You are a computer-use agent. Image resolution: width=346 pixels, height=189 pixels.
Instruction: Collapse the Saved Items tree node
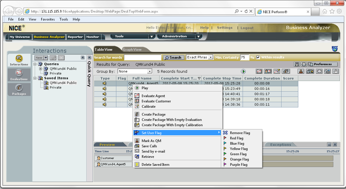pyautogui.click(x=35, y=78)
